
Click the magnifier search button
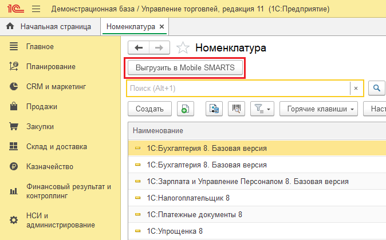coord(377,88)
